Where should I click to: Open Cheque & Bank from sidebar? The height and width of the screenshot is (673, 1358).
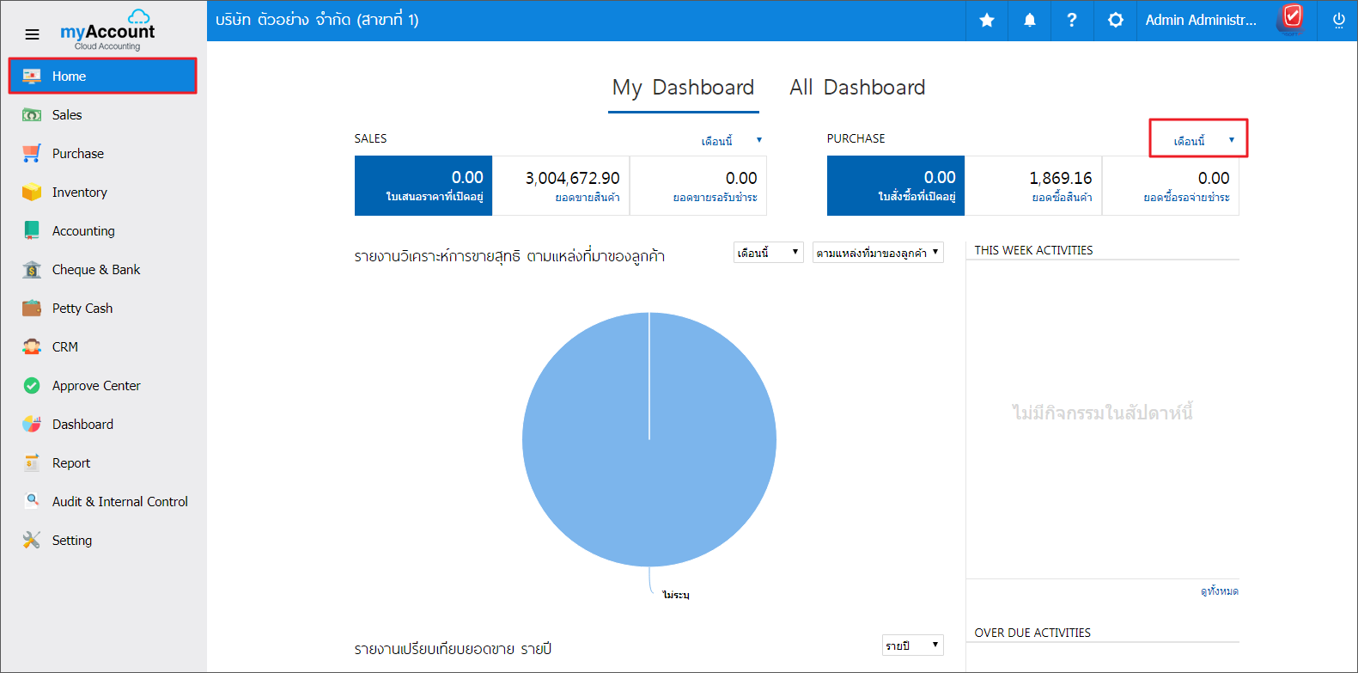point(95,270)
